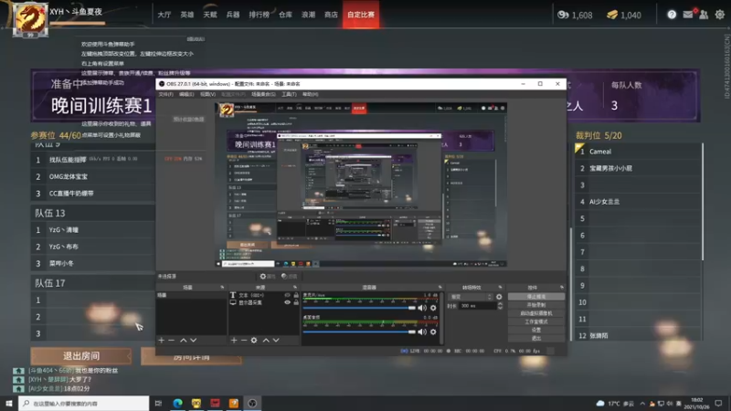Click the dragon player avatar
The image size is (731, 411).
(x=30, y=18)
